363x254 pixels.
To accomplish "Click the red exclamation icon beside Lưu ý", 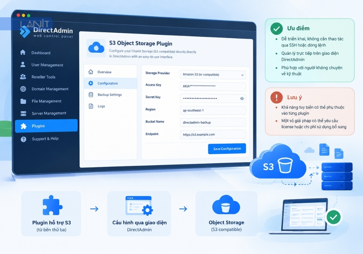I will pyautogui.click(x=276, y=97).
